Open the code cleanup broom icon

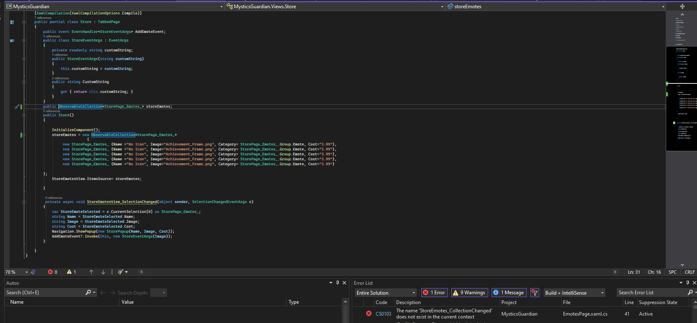120,272
